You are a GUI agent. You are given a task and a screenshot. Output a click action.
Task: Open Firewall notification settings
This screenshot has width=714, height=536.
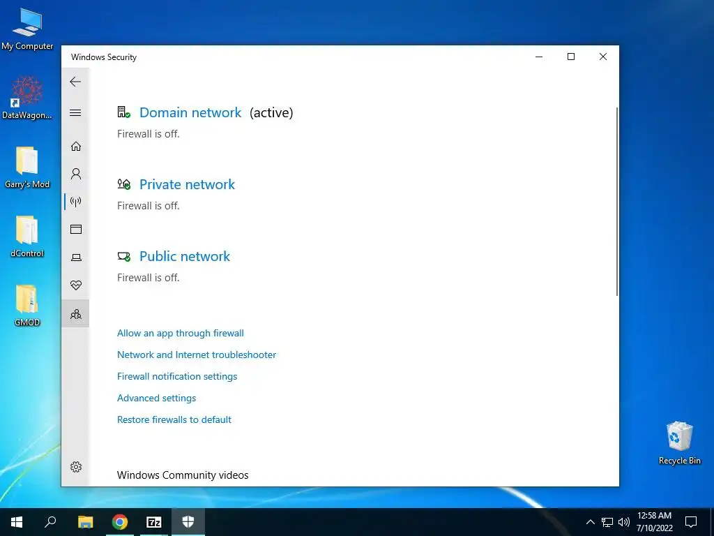(177, 376)
